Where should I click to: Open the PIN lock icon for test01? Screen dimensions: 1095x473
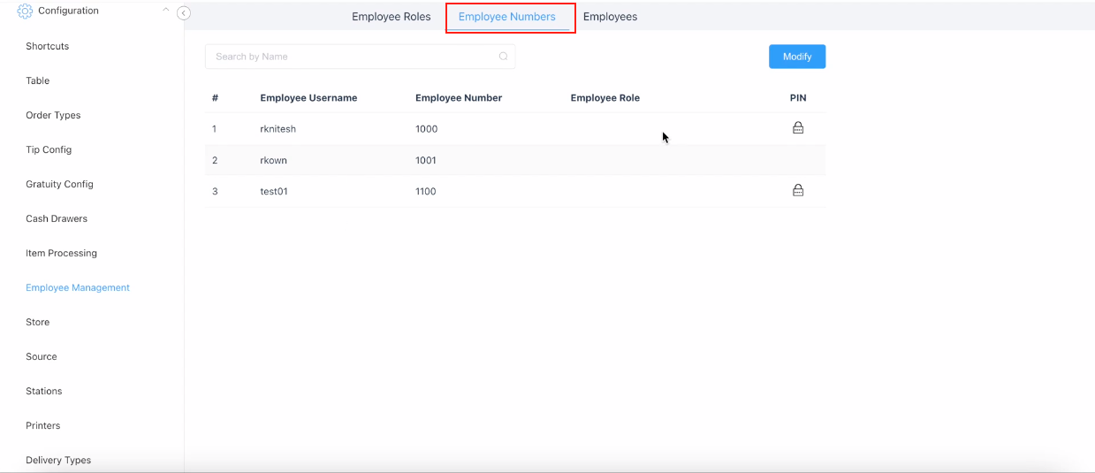click(x=797, y=191)
